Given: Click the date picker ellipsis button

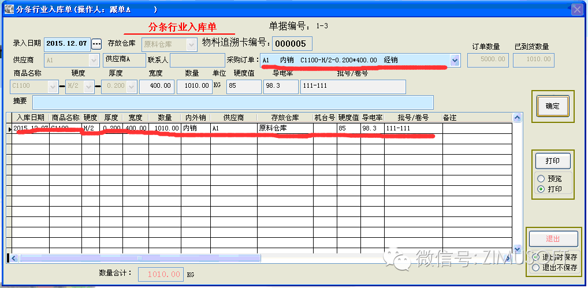Looking at the screenshot, I should click(96, 44).
